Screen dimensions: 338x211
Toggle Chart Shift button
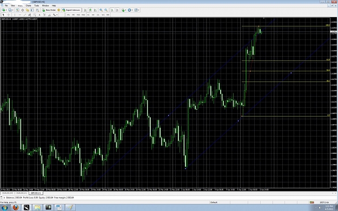[117, 10]
